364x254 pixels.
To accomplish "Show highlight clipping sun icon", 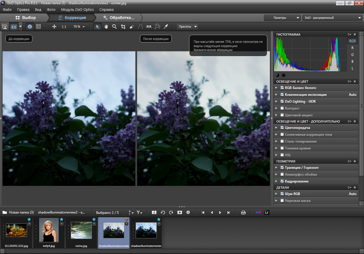I will [284, 75].
